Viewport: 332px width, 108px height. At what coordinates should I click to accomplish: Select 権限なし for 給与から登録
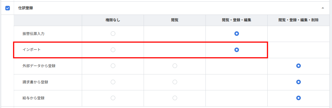(113, 98)
